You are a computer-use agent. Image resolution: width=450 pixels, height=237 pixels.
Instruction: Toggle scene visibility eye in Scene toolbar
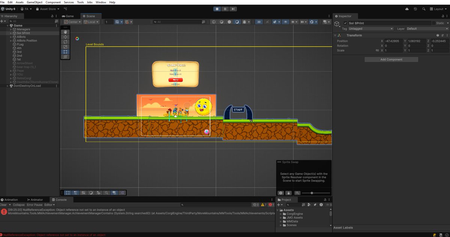[286, 22]
